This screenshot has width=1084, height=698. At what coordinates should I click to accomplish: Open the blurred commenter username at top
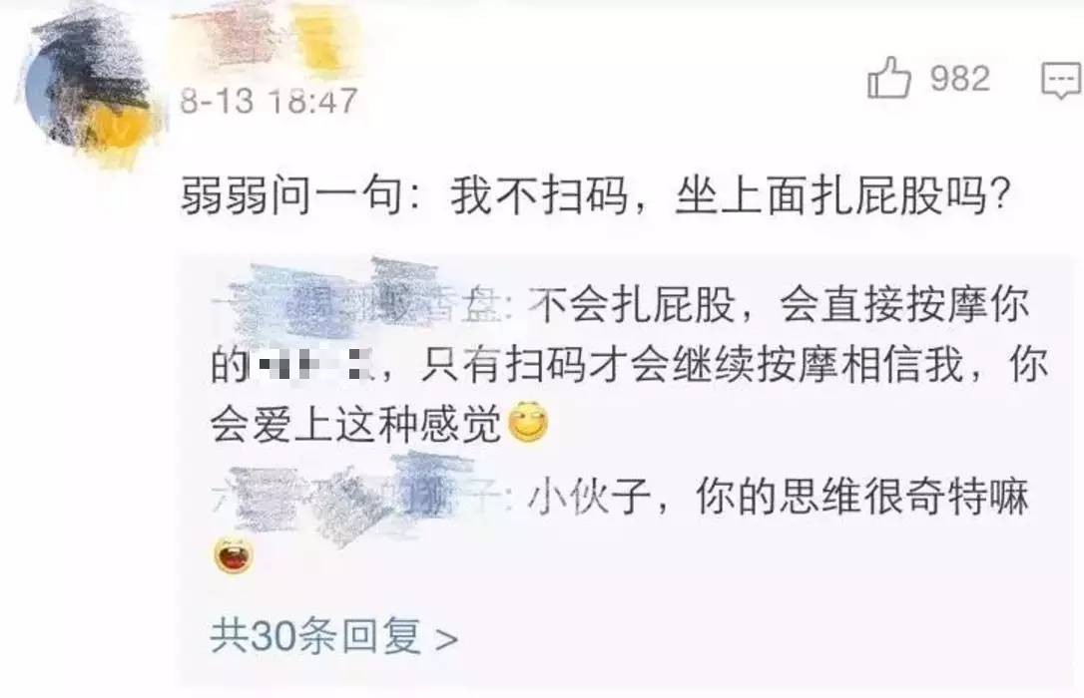pos(225,36)
